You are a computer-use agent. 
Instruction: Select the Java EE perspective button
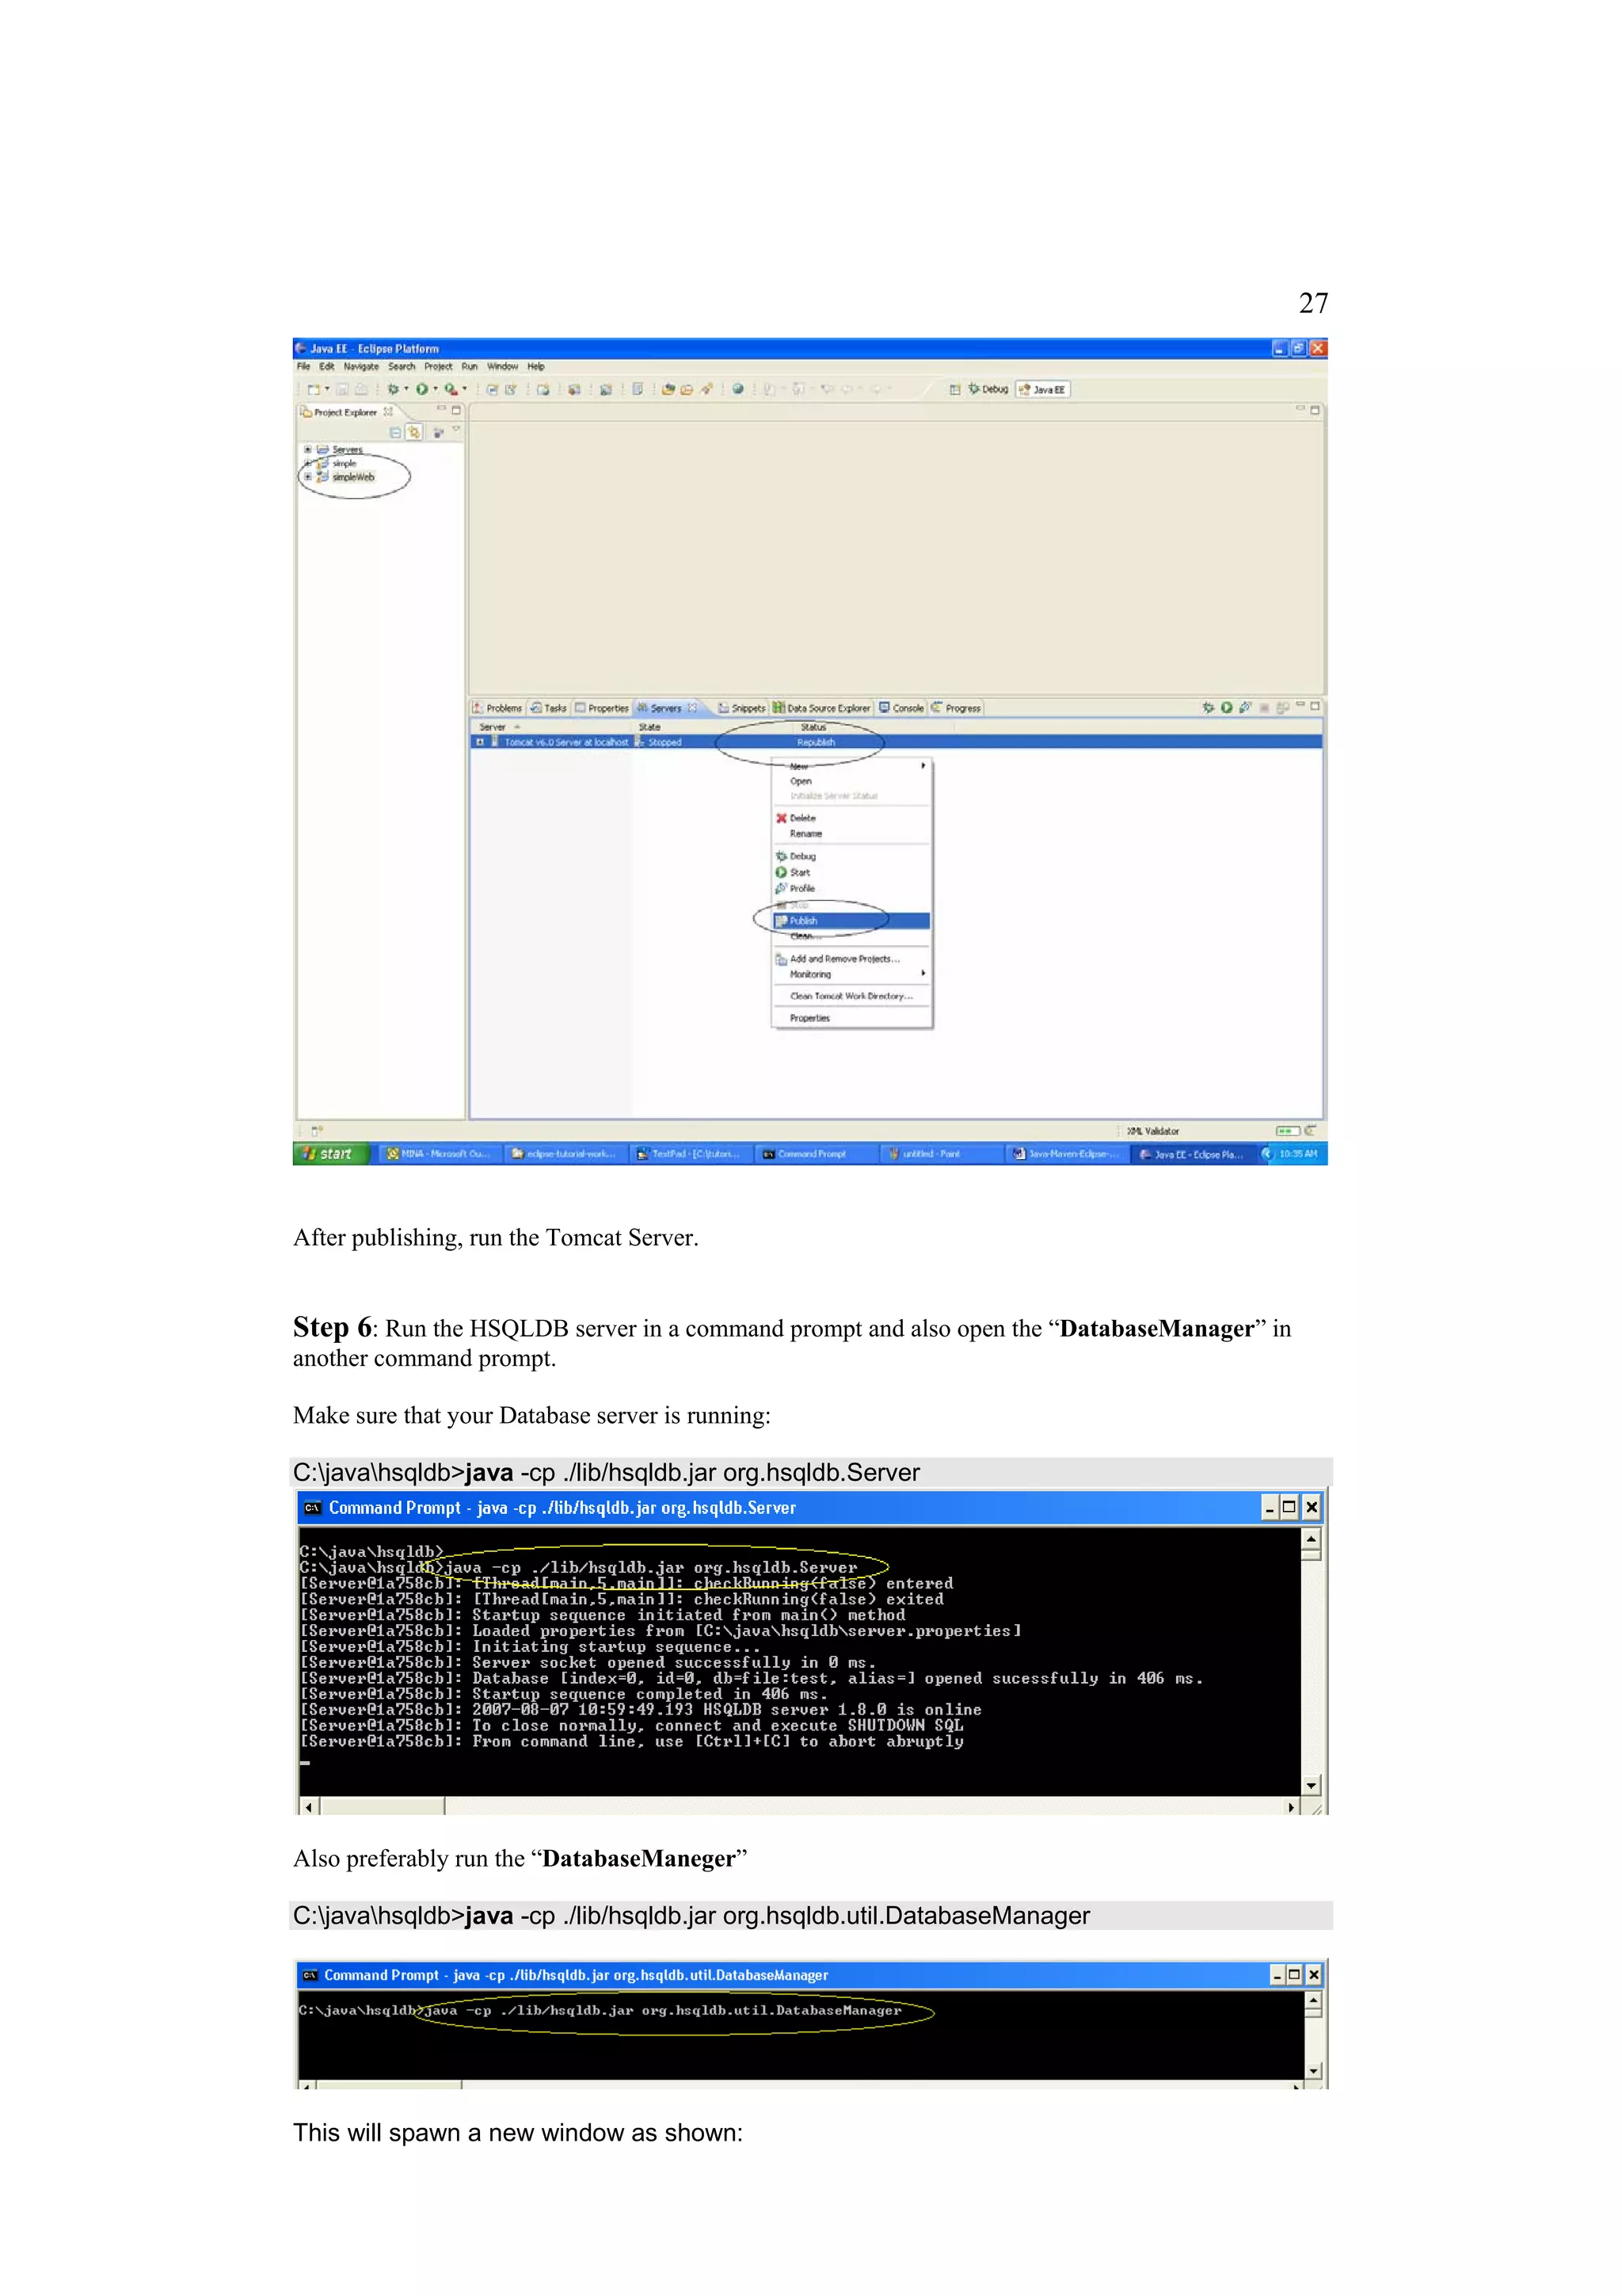(1042, 389)
